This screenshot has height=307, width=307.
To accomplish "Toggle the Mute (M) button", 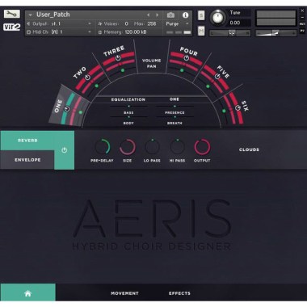I will tap(201, 31).
